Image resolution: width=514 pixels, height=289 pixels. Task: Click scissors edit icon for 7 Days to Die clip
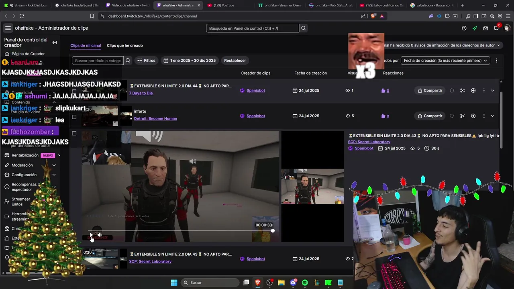pos(463,91)
